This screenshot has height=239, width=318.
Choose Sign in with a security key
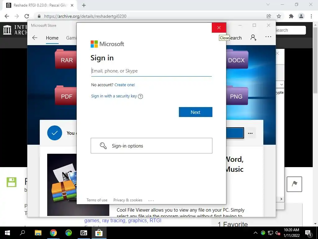[114, 96]
